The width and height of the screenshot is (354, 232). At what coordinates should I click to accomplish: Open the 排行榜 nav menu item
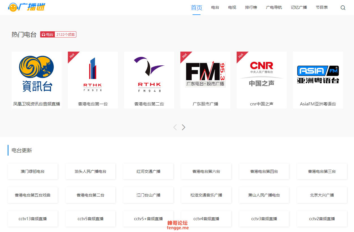pos(251,8)
